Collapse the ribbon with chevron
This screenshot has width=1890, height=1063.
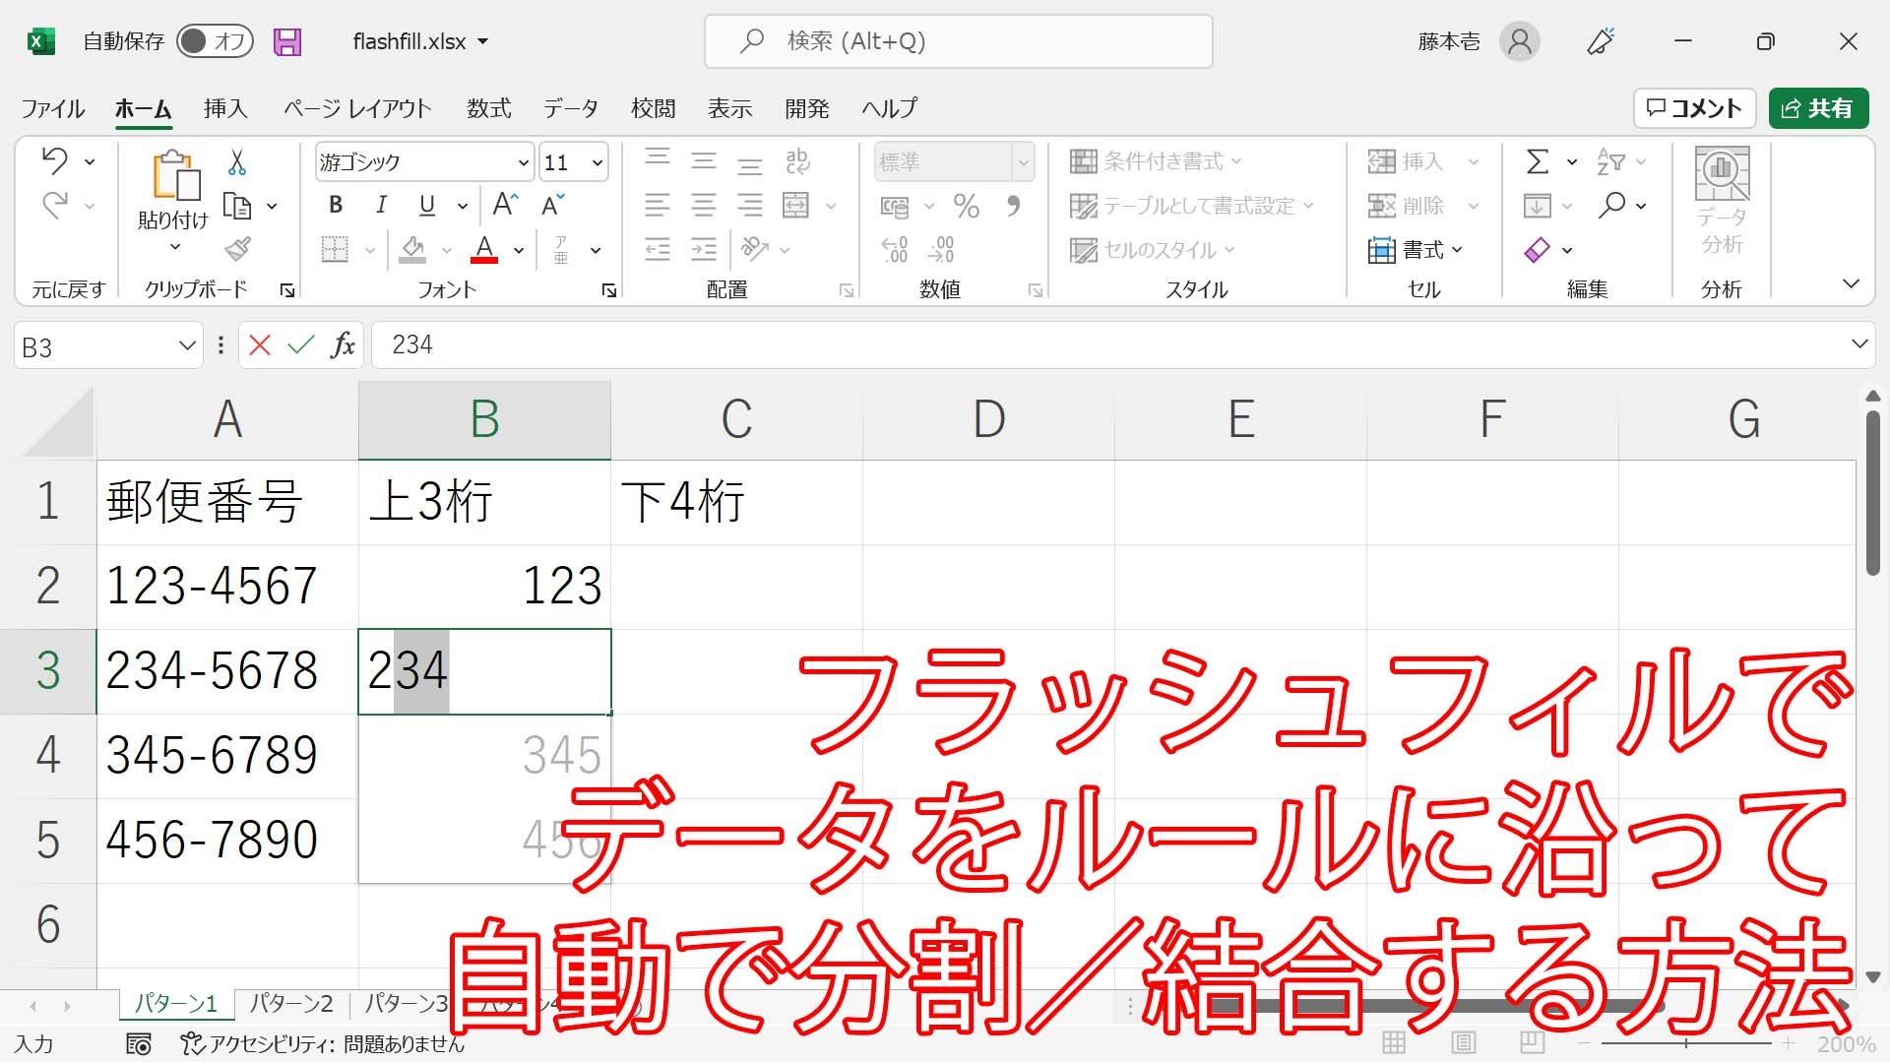point(1851,284)
